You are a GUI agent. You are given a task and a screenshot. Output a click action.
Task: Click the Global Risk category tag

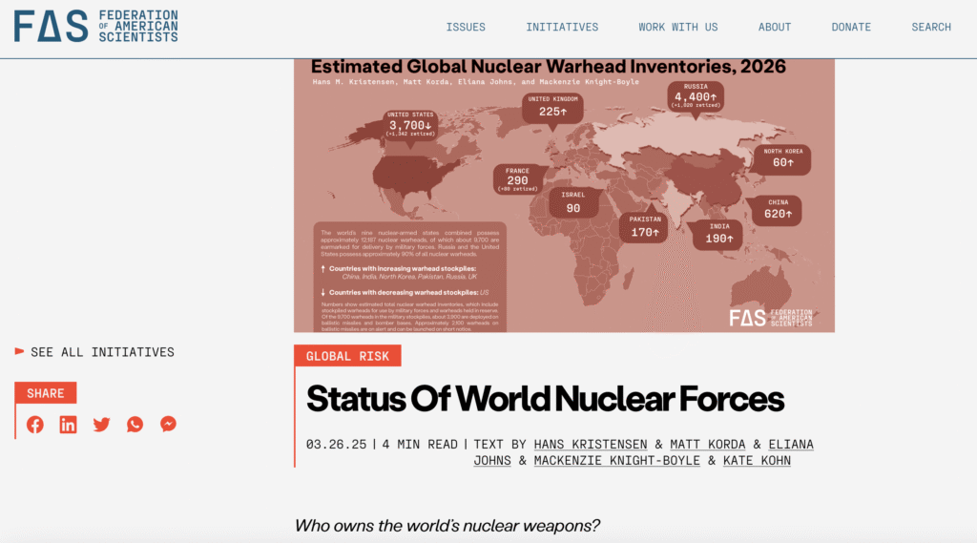tap(347, 356)
